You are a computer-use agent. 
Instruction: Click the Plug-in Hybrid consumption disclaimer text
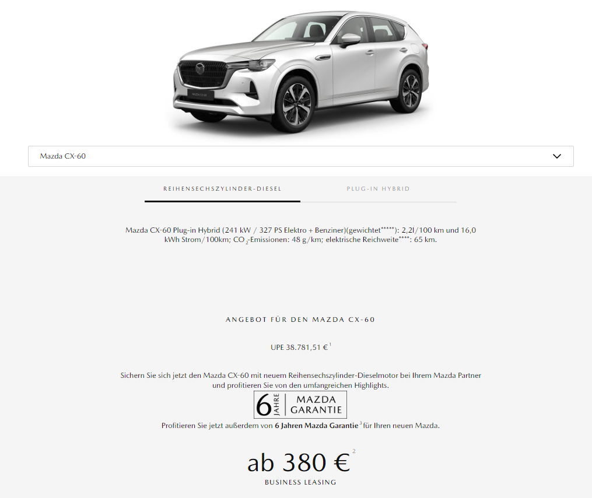point(300,235)
